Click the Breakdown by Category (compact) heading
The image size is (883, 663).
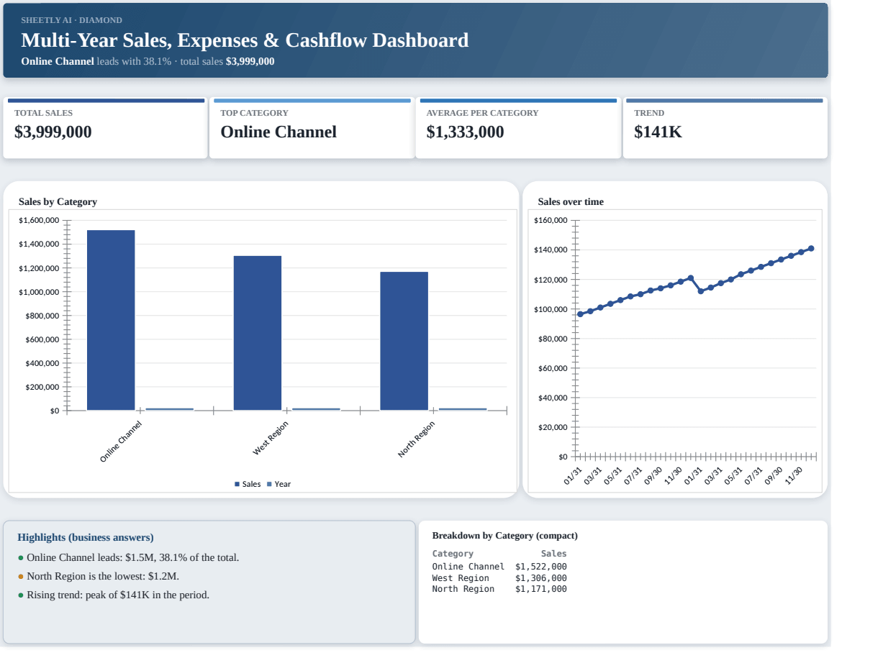tap(505, 536)
